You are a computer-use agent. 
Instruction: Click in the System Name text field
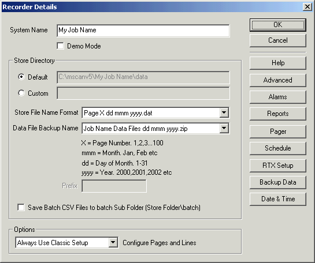click(143, 31)
